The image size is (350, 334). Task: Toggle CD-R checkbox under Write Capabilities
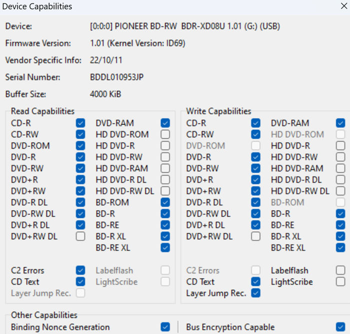pyautogui.click(x=255, y=123)
